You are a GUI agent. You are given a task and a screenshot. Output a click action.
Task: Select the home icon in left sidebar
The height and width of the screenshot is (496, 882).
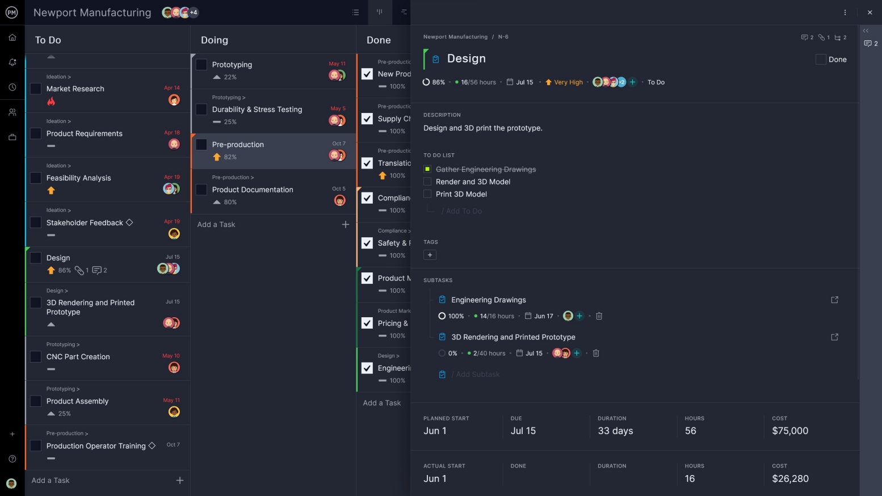12,37
